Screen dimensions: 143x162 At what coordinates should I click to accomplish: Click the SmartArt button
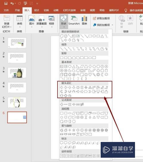click(x=74, y=20)
